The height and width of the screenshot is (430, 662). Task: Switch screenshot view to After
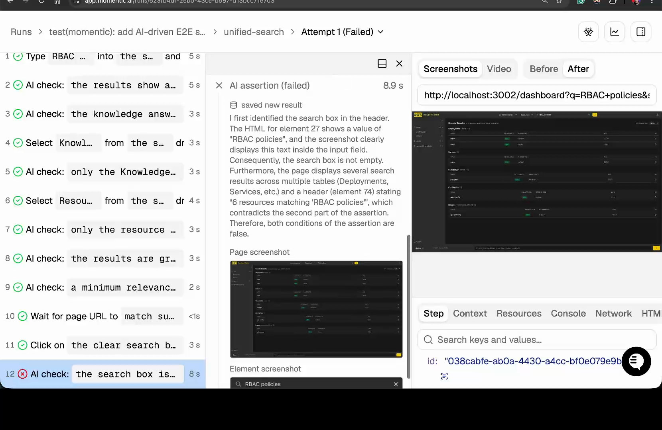[x=578, y=69]
